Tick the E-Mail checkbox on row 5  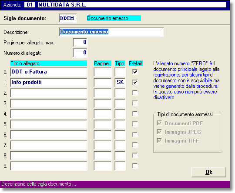point(135,124)
